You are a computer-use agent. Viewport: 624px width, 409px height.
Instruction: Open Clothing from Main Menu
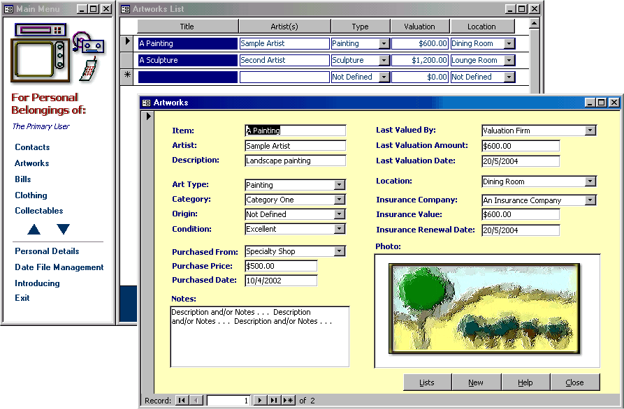coord(31,195)
